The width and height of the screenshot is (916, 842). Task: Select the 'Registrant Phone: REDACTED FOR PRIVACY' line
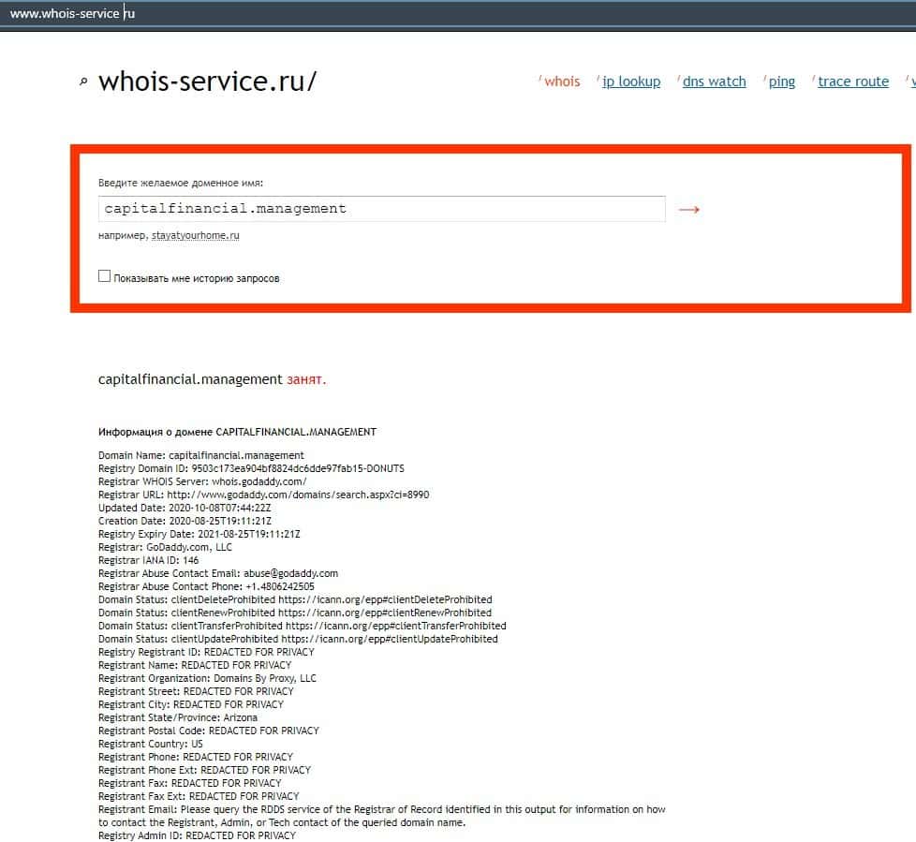196,758
